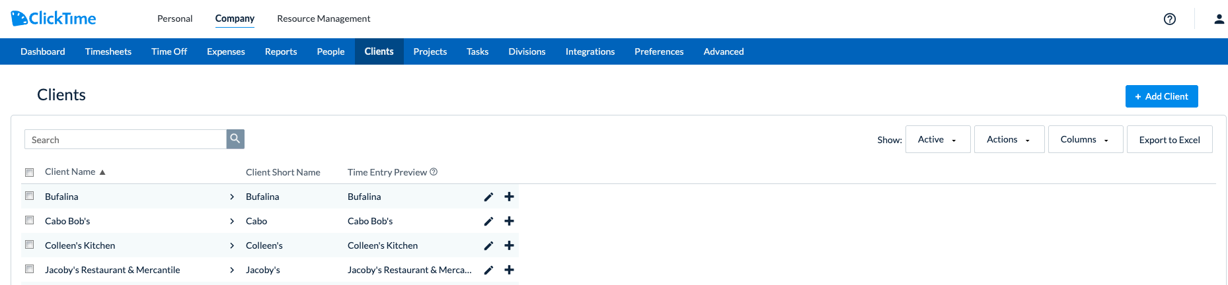The width and height of the screenshot is (1228, 285).
Task: Click plus icon for Jacoby's Restaurant row
Action: 509,270
